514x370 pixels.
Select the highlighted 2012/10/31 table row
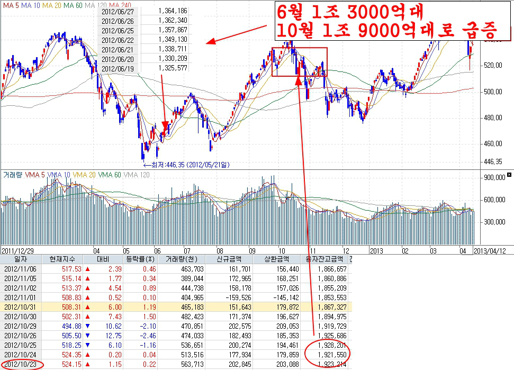pyautogui.click(x=176, y=307)
